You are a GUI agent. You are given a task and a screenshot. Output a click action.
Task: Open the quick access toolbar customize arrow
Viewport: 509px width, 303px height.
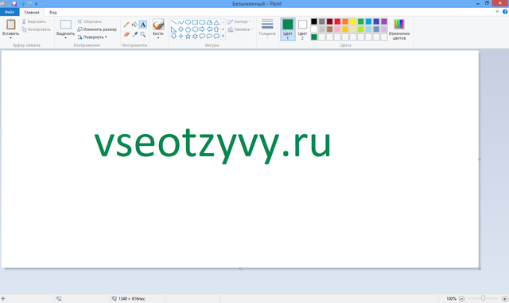tap(36, 4)
